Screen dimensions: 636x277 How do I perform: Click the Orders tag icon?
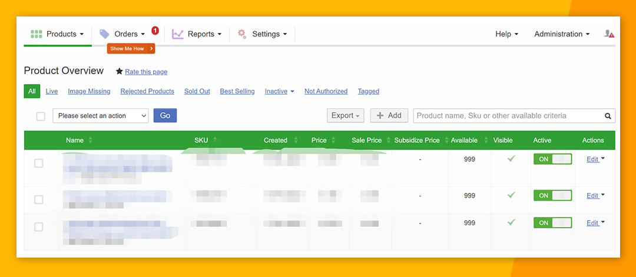(104, 34)
